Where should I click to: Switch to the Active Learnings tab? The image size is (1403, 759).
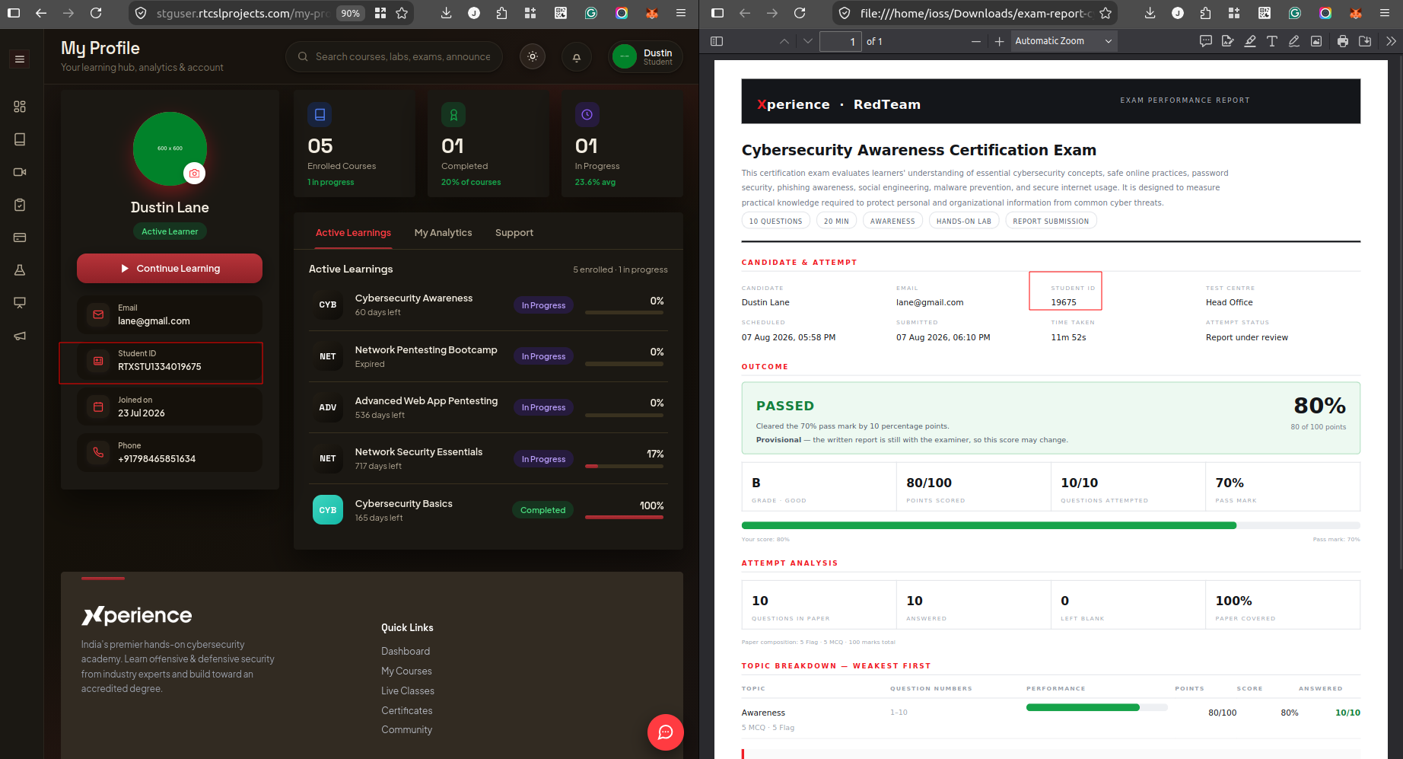[353, 233]
